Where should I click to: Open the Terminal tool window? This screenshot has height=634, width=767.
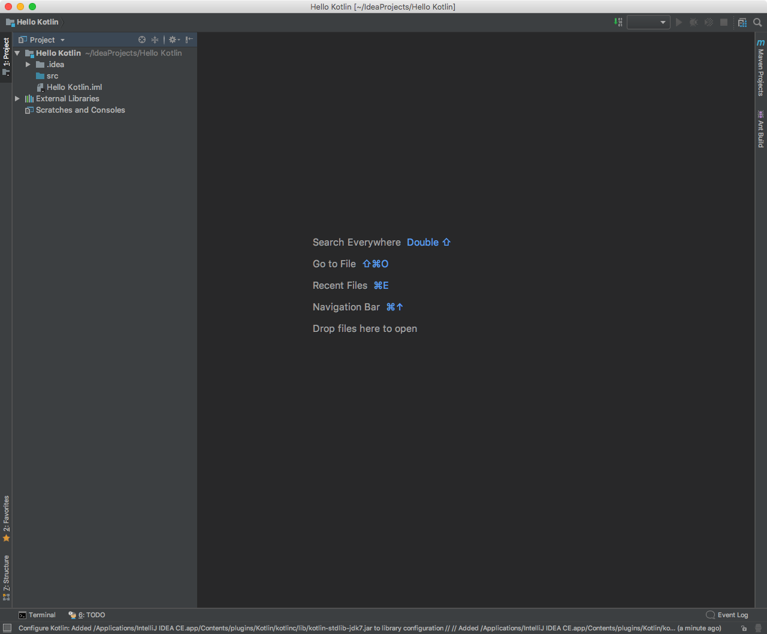coord(37,615)
